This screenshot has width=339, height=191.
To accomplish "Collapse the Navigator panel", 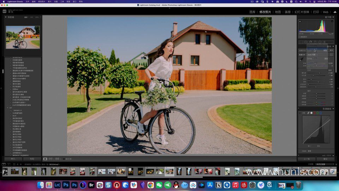I will (x=6, y=17).
